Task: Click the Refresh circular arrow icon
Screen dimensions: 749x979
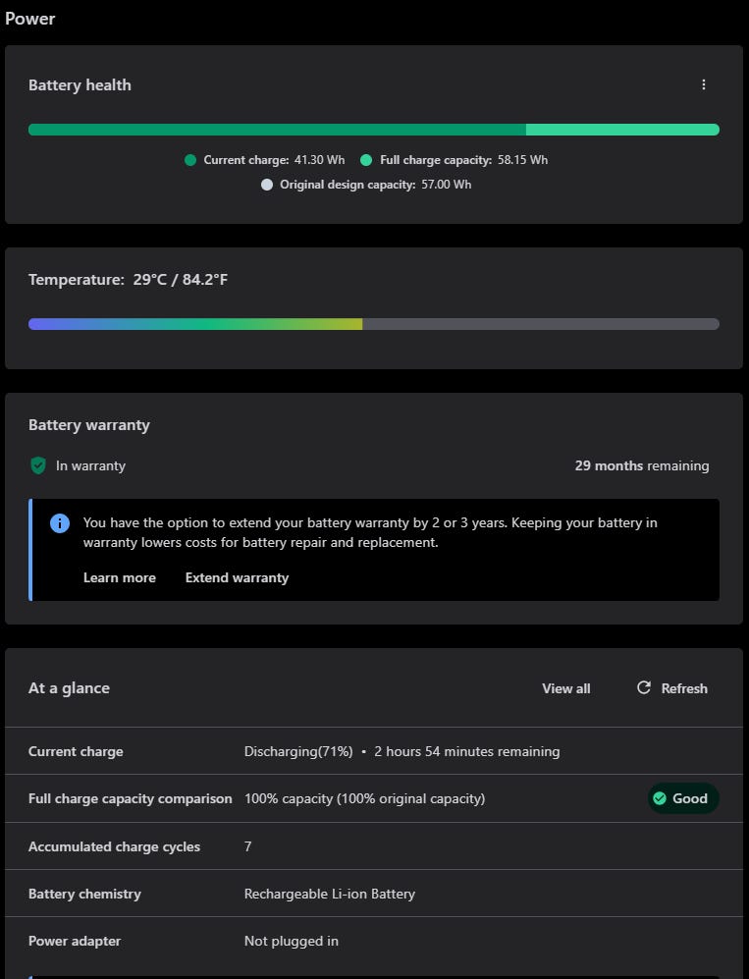Action: pyautogui.click(x=644, y=687)
